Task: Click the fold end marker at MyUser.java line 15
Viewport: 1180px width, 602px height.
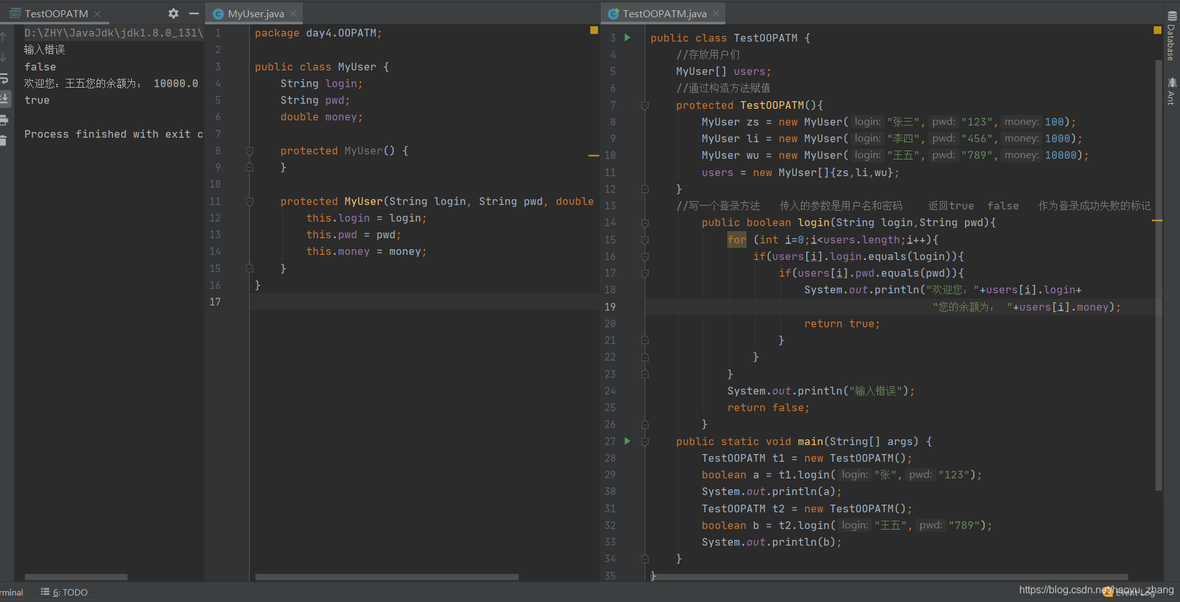Action: tap(250, 268)
